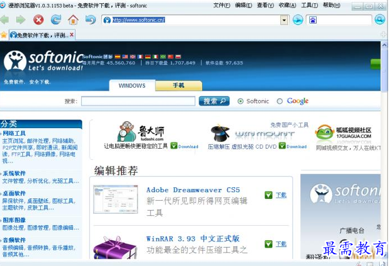Open the address bar dropdown arrow
The width and height of the screenshot is (391, 266).
284,20
